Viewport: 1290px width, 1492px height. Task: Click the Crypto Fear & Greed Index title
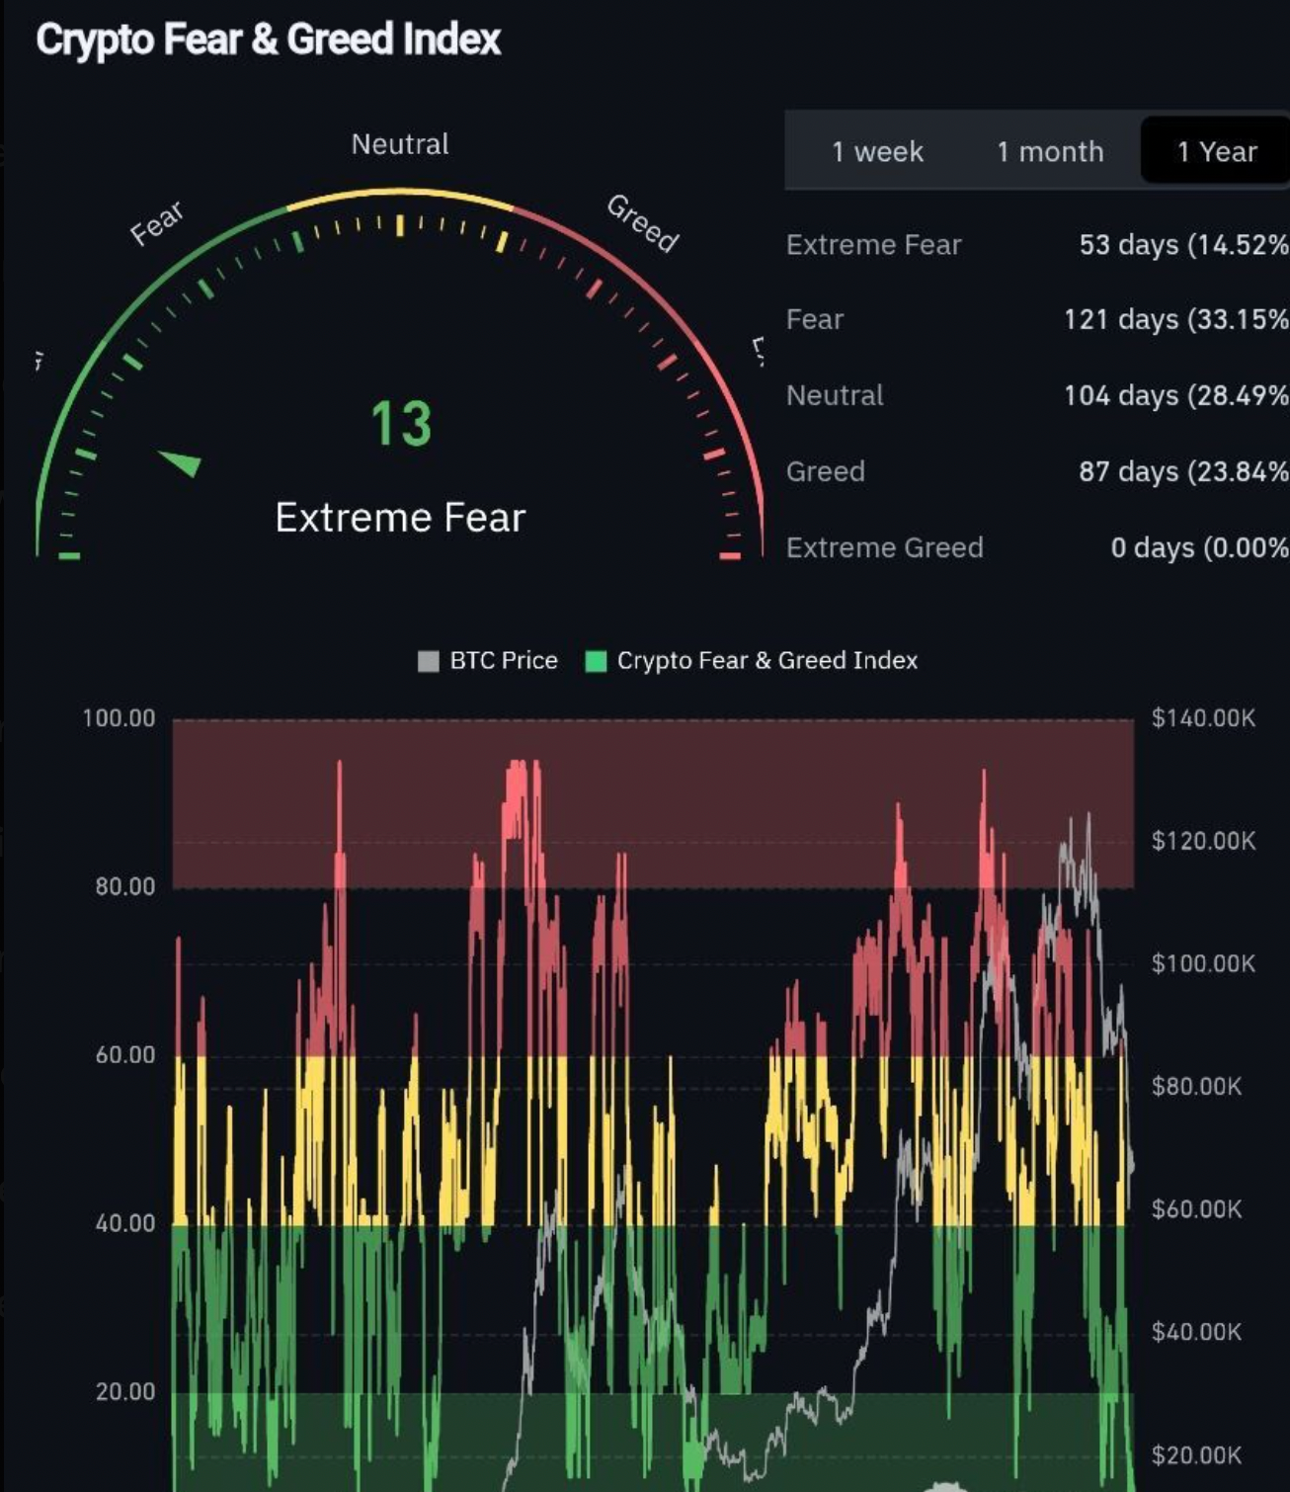tap(268, 40)
